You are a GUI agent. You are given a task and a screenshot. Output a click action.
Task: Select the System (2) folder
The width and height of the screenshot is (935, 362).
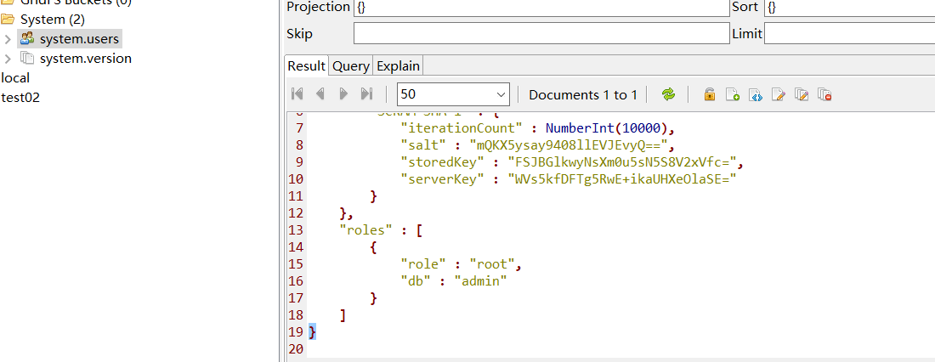point(53,19)
